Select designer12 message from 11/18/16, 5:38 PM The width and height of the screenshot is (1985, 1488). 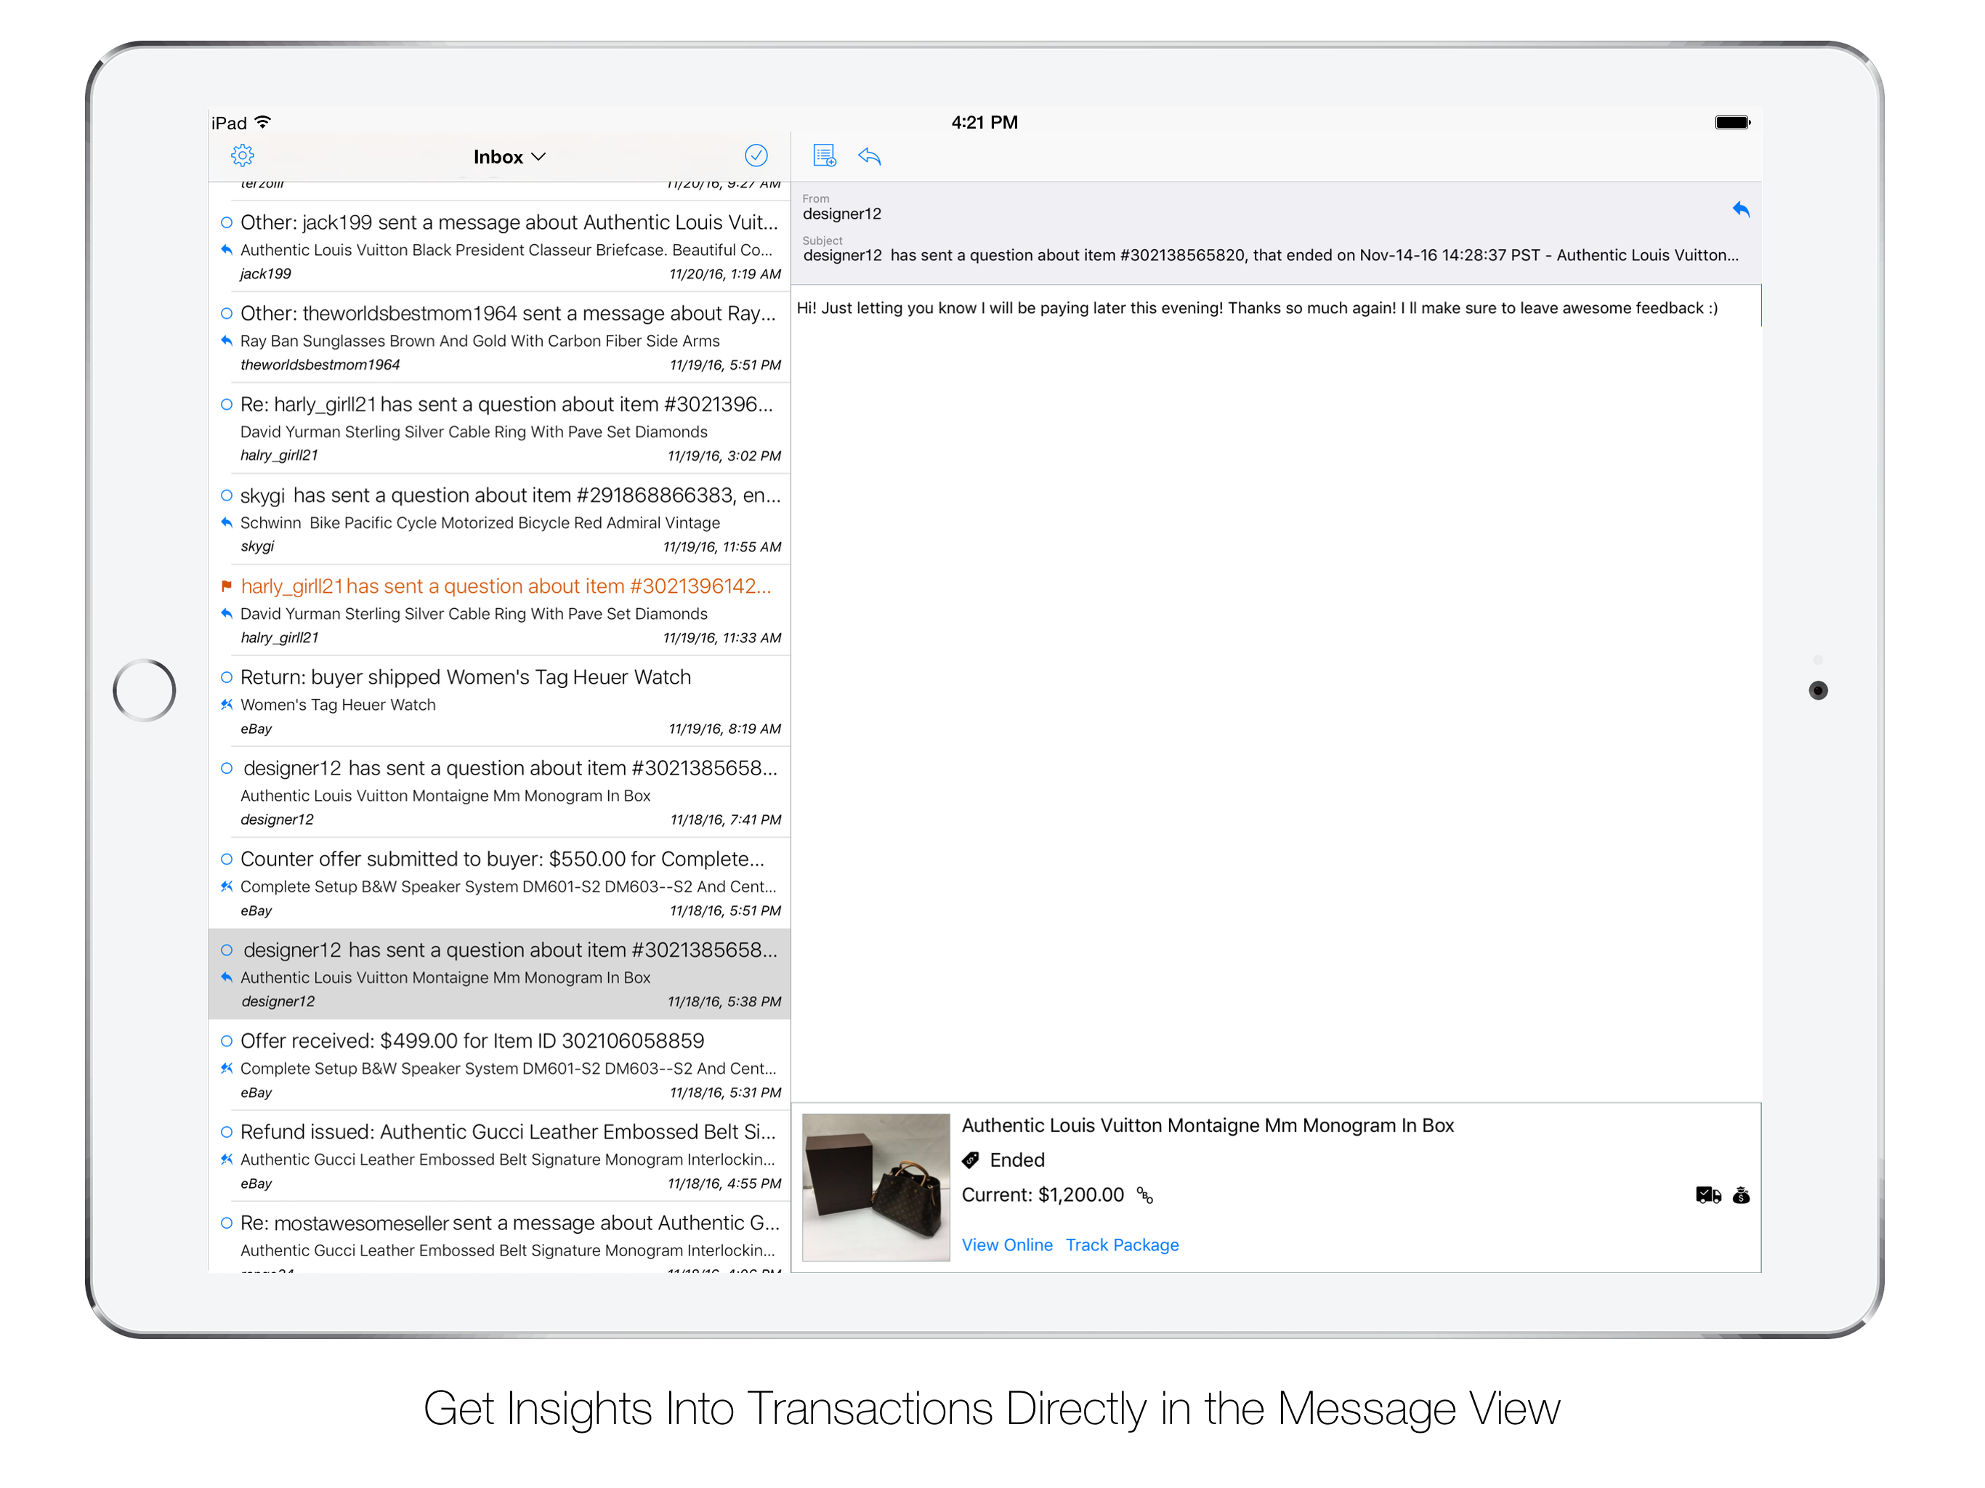[500, 974]
